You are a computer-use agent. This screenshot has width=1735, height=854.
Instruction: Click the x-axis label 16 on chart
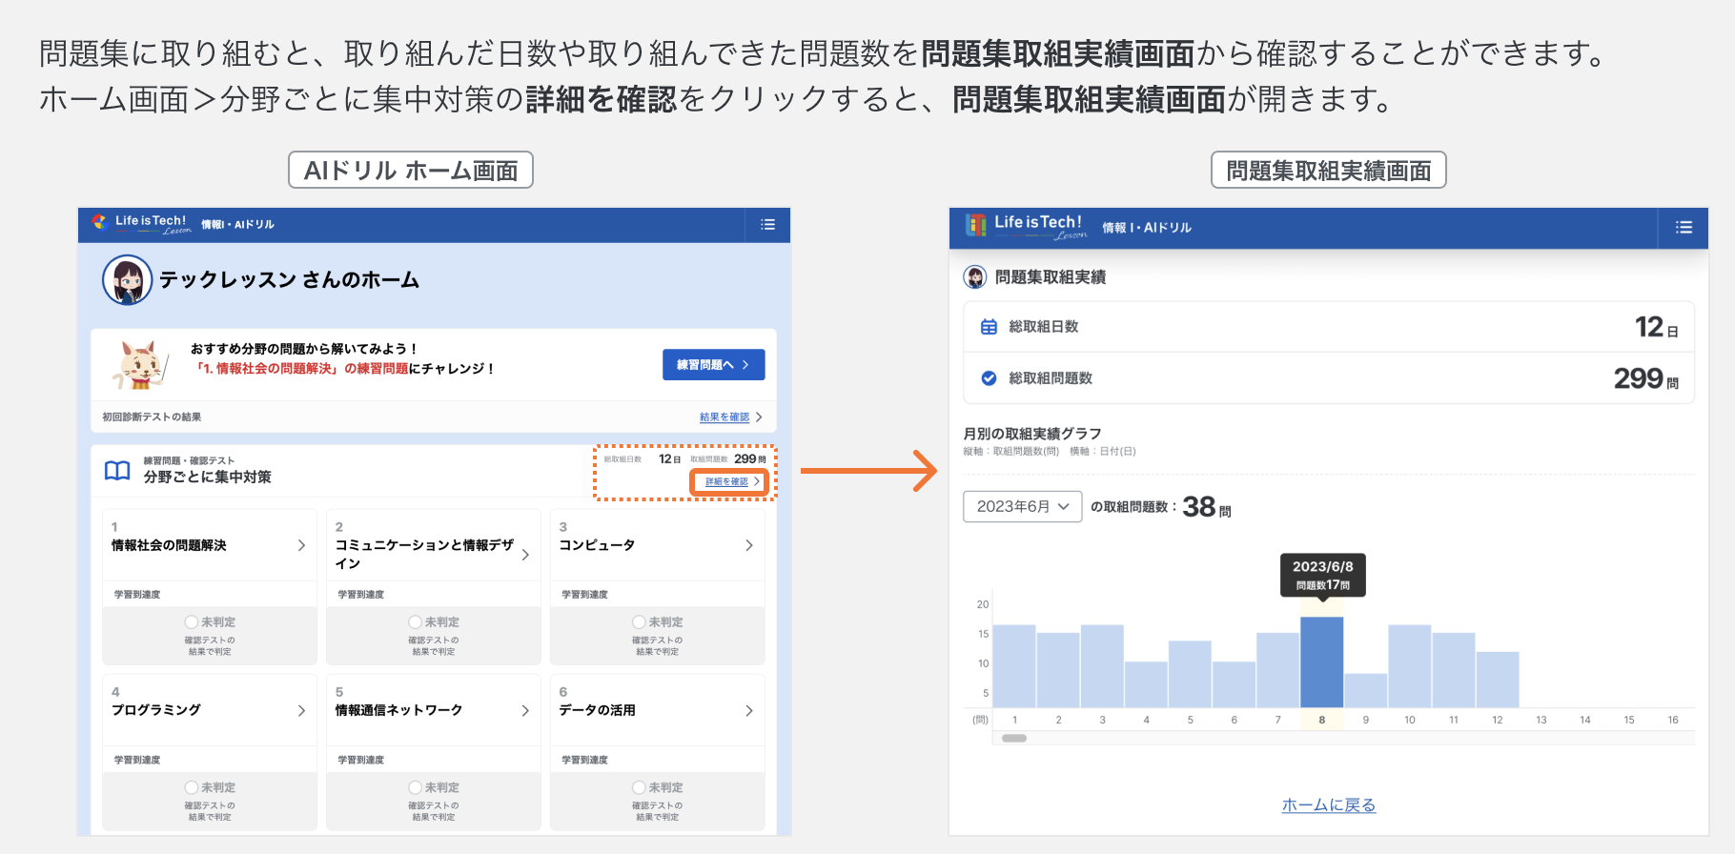click(x=1673, y=721)
